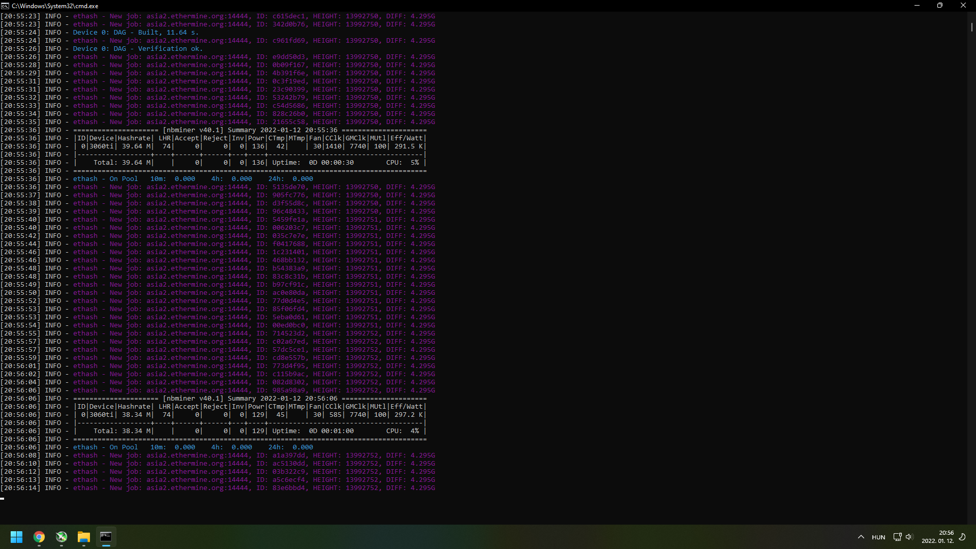Open the clock and date flyout
This screenshot has height=549, width=976.
tap(938, 537)
